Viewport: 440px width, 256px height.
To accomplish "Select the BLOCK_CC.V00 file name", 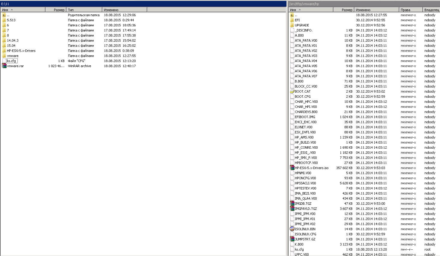I will point(306,86).
